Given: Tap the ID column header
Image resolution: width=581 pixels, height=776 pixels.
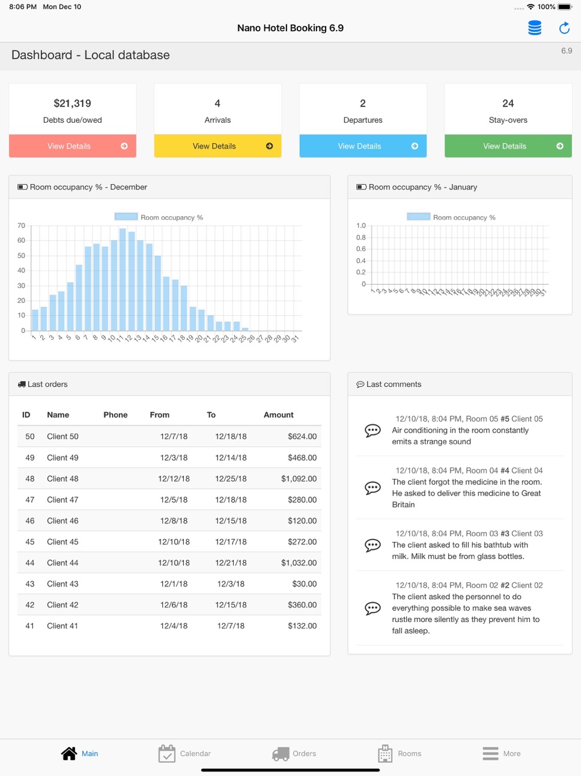Looking at the screenshot, I should [26, 415].
